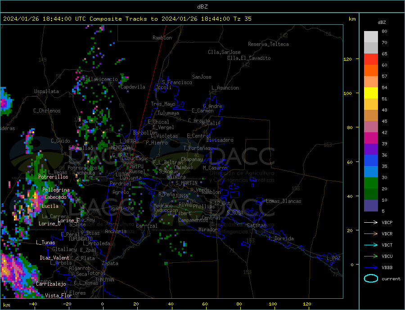
Task: Click the 'Uspallata' map label
Action: (46, 91)
